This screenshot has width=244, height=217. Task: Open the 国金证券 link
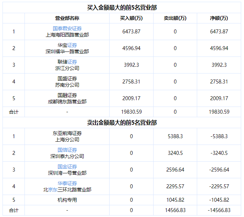(x=67, y=167)
